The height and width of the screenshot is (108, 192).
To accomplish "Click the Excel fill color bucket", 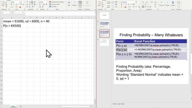I will 16,7.
